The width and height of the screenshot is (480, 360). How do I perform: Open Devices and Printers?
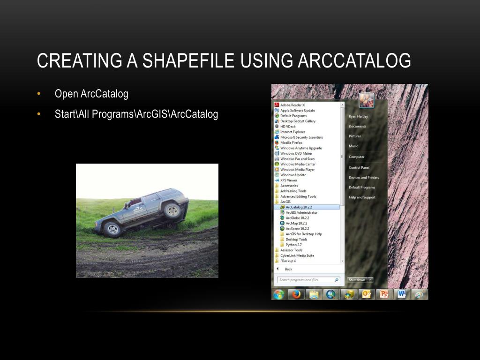[364, 178]
